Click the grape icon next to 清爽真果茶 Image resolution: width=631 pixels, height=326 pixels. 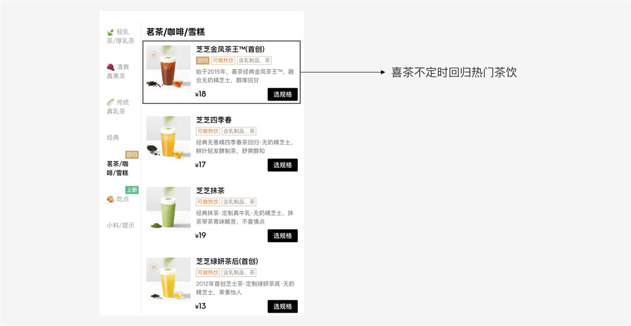pyautogui.click(x=110, y=66)
